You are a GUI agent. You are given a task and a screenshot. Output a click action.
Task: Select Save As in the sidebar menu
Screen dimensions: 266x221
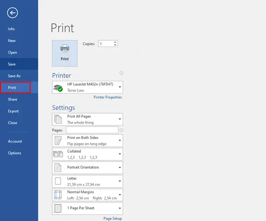point(14,76)
